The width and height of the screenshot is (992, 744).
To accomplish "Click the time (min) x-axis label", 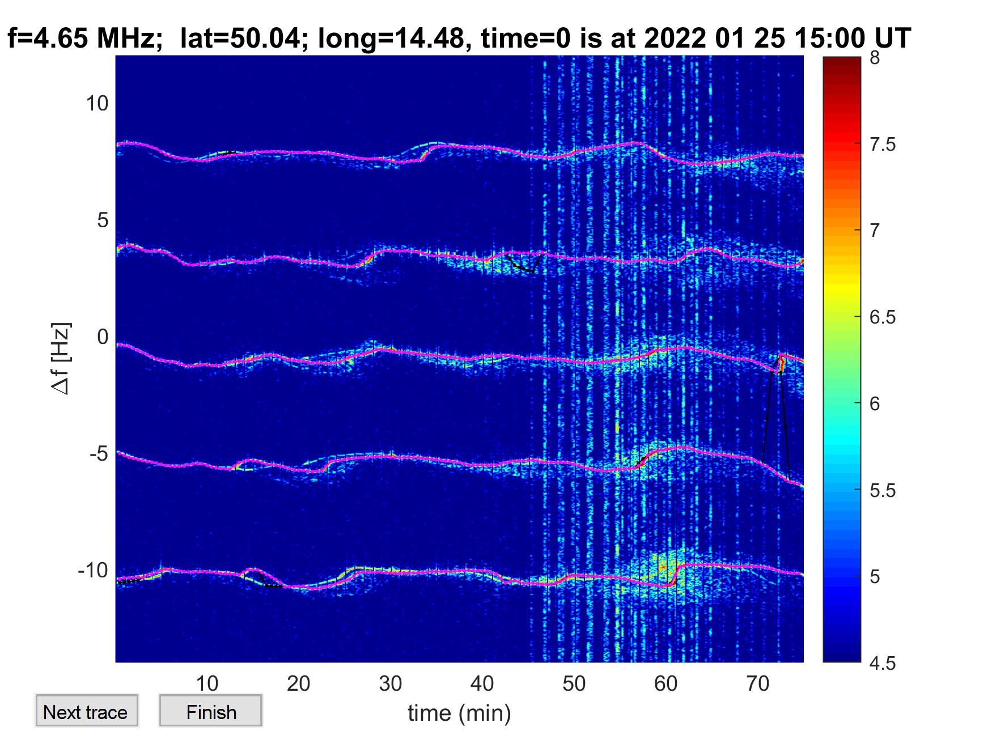I will coord(459,713).
